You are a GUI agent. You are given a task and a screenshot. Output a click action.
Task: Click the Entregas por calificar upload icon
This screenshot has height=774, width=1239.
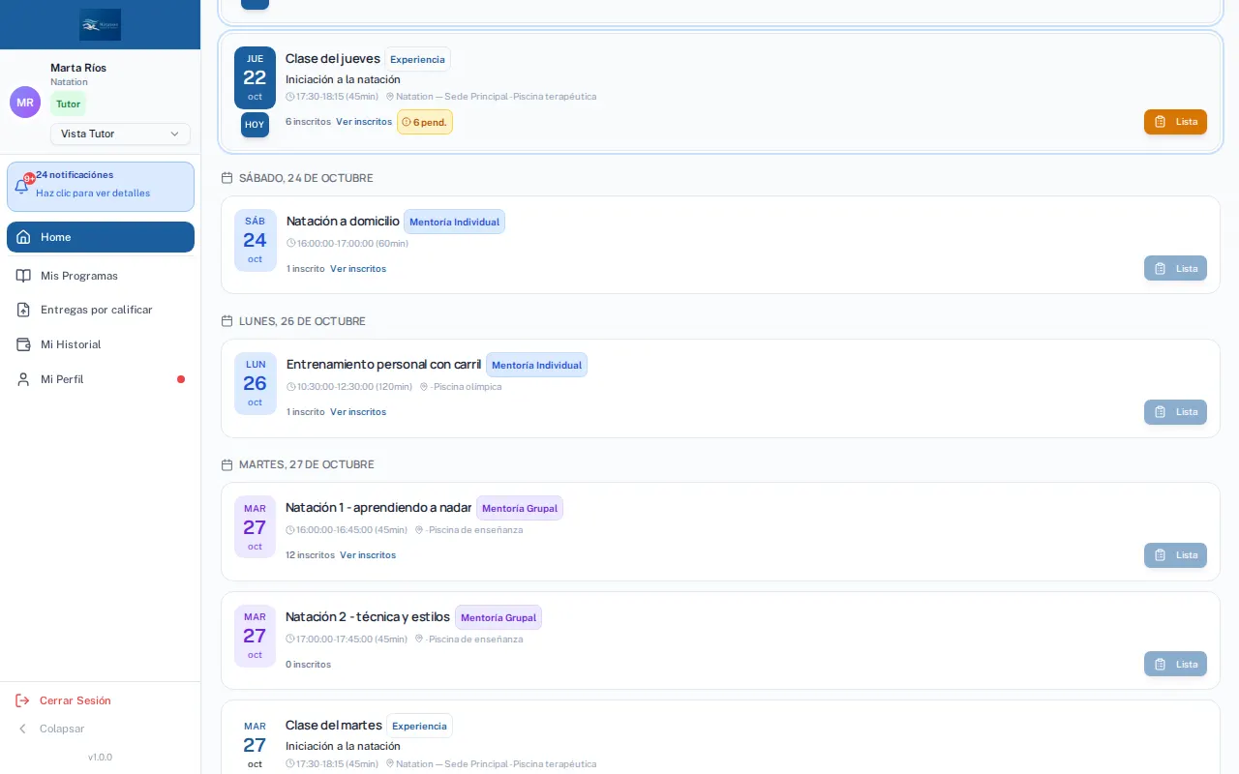(23, 310)
